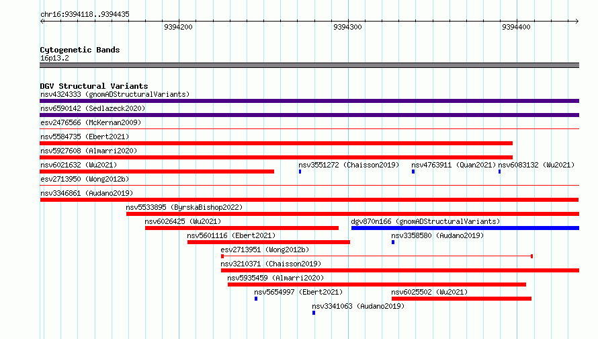
Task: Click nsv3551272 (Chaisson2019) label
Action: coord(349,165)
